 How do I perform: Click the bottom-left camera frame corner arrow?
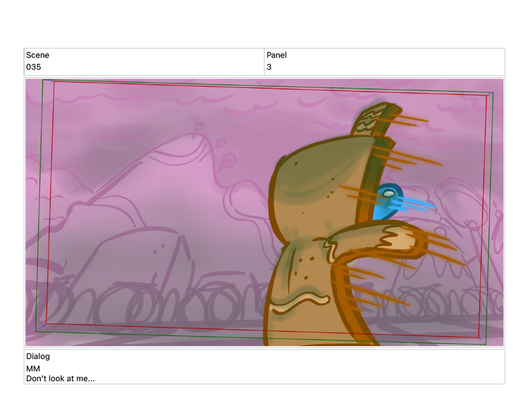click(42, 327)
